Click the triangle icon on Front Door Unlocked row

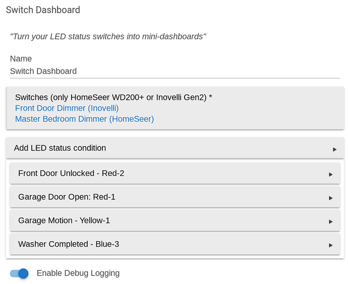pos(331,175)
